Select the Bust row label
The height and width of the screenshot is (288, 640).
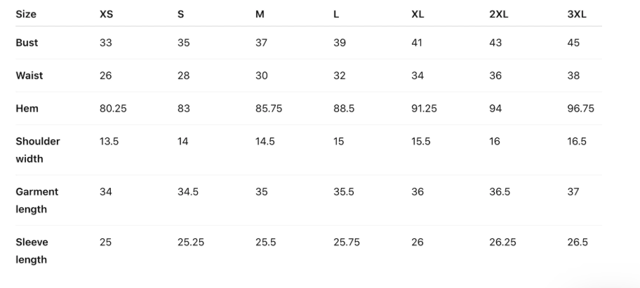27,43
